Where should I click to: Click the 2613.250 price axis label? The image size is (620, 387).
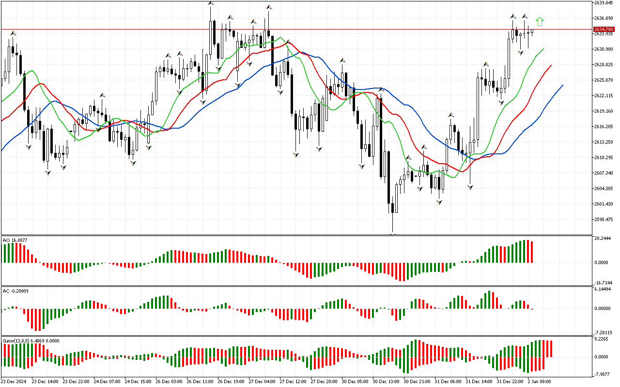point(604,142)
